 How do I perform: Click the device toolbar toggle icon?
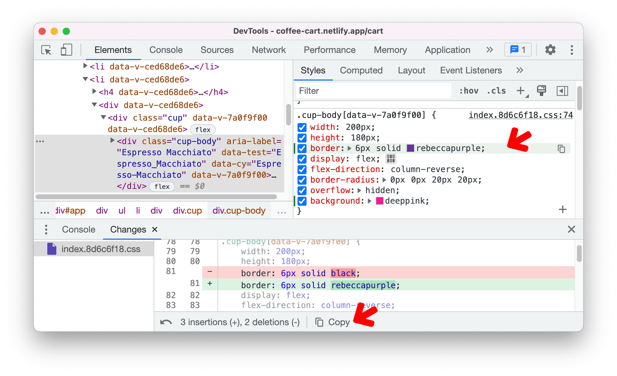click(x=66, y=50)
